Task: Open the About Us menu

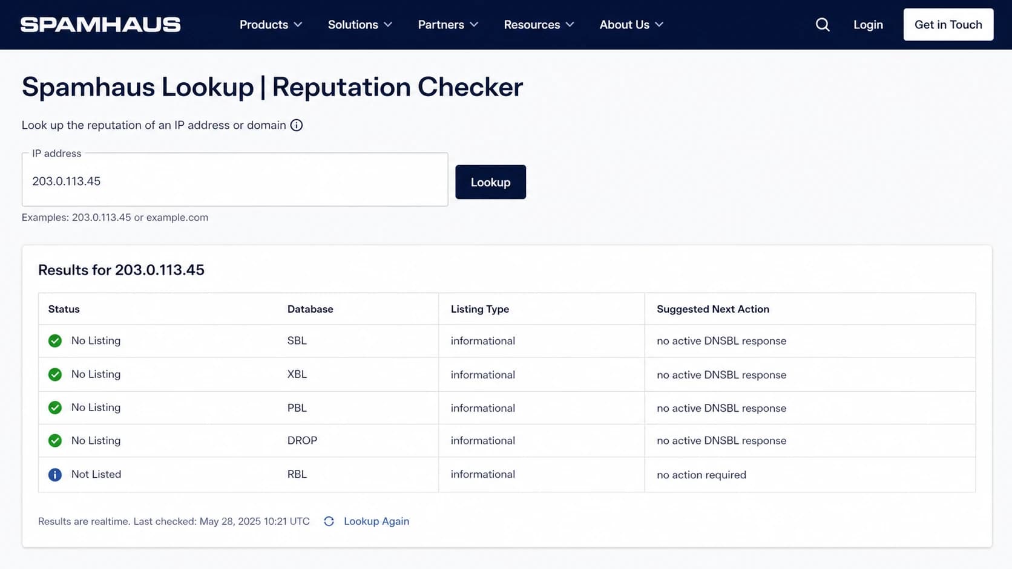Action: [631, 25]
